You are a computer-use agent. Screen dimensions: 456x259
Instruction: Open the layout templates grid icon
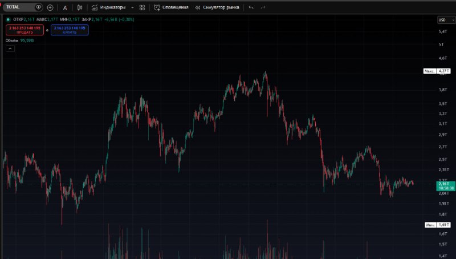pos(142,7)
